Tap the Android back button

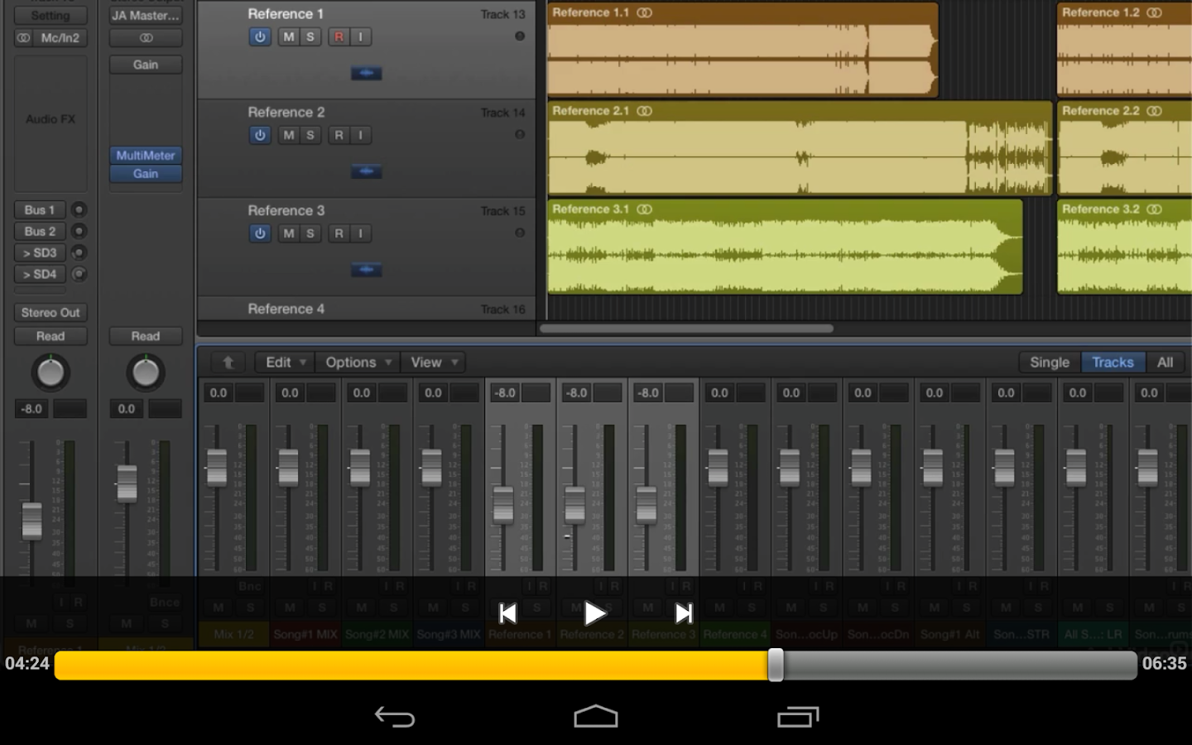pos(395,716)
